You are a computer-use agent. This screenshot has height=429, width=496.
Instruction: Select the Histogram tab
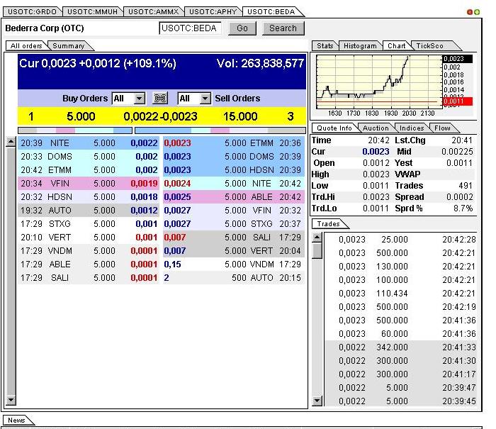click(360, 46)
